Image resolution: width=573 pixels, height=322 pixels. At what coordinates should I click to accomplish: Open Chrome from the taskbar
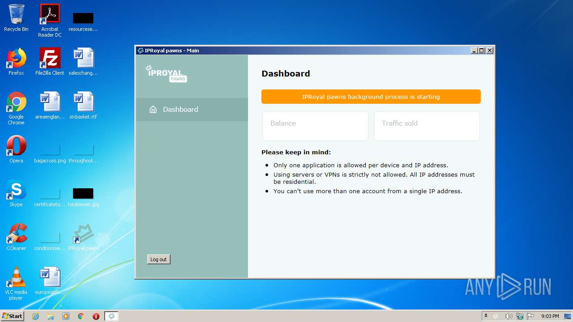pyautogui.click(x=81, y=316)
